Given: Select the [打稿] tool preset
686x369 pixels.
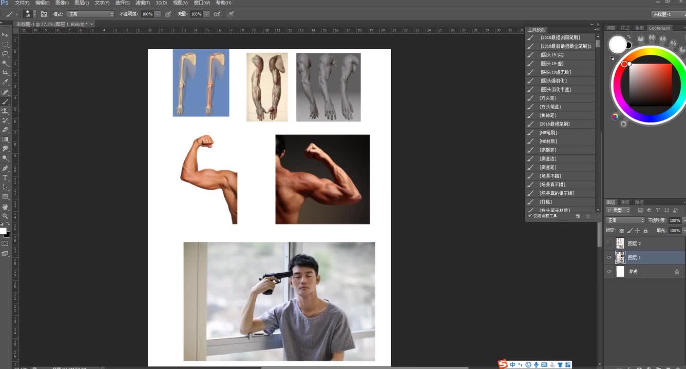Looking at the screenshot, I should [x=562, y=202].
